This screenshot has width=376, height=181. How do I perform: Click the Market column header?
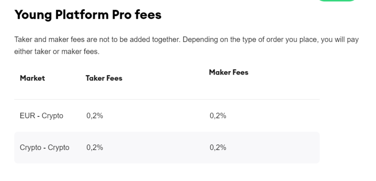coord(32,79)
